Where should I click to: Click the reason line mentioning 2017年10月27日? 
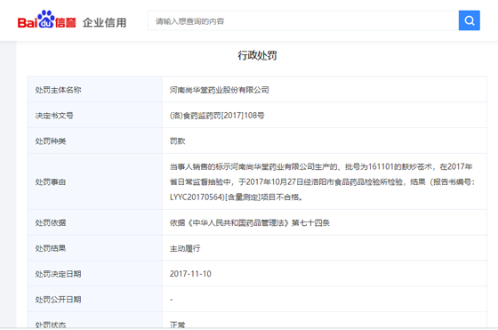[x=322, y=182]
